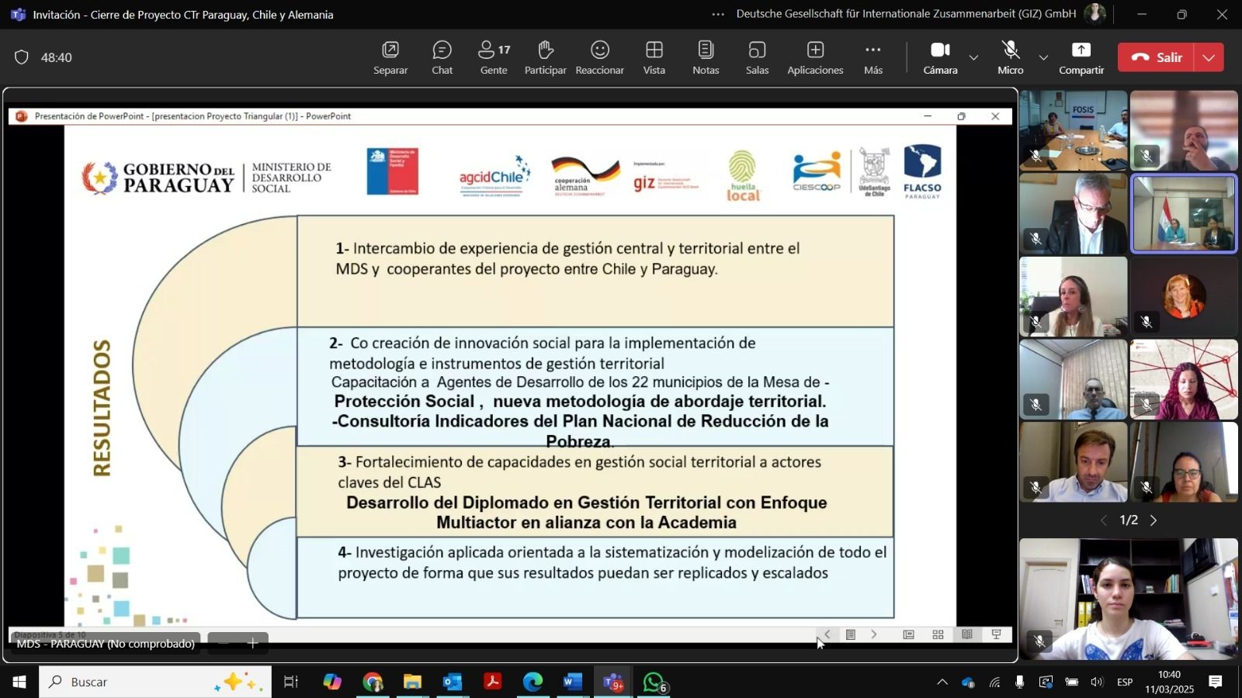Open the slide notes icon in PowerPoint status bar
Screen dimensions: 1242x698
pos(851,634)
